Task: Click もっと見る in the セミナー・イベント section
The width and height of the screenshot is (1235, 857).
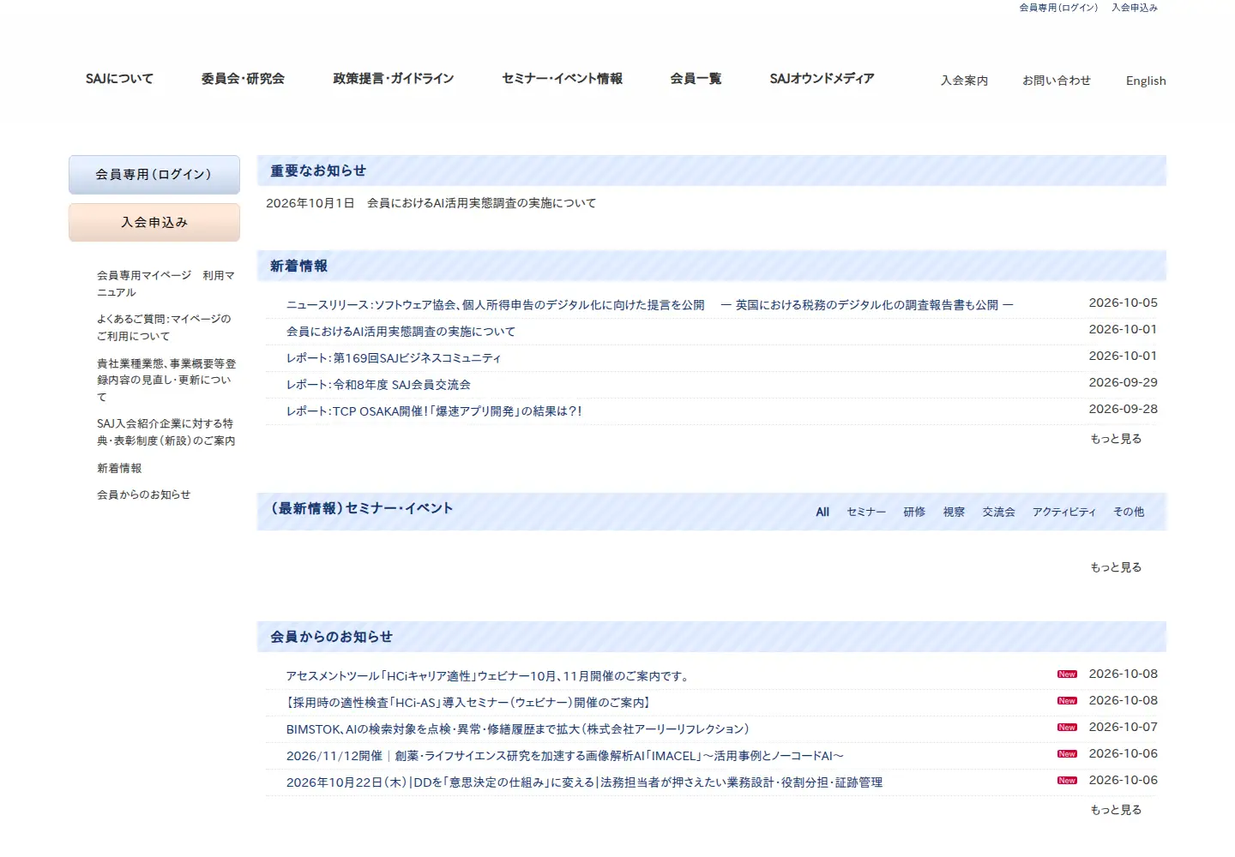Action: pos(1116,567)
